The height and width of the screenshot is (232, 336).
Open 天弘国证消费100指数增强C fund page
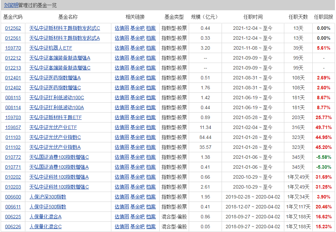tap(59, 157)
